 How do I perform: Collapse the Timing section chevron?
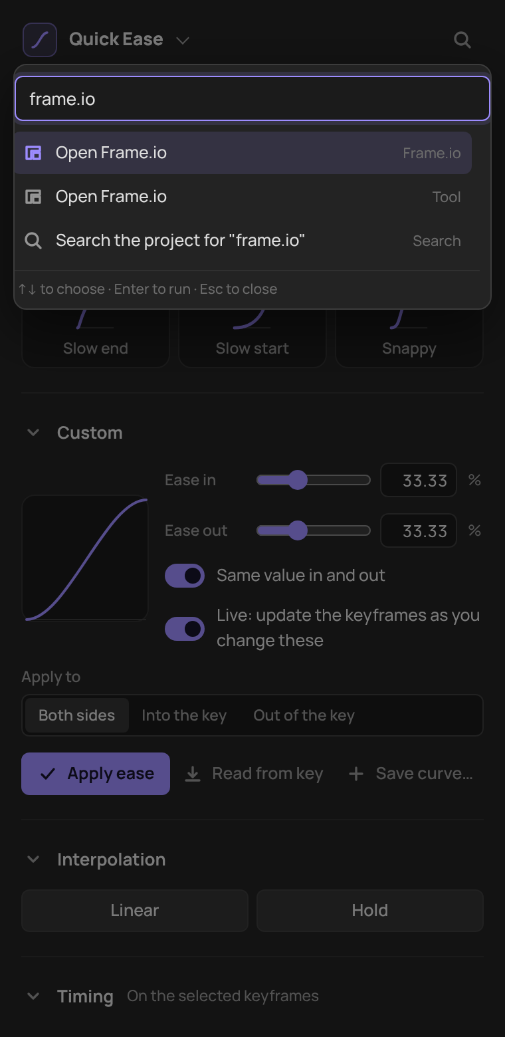pyautogui.click(x=33, y=996)
